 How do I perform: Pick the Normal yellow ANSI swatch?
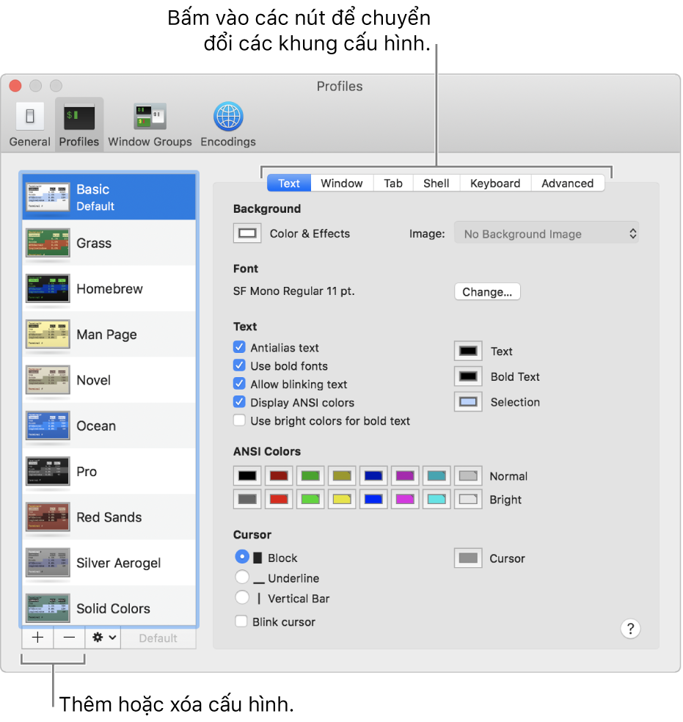coord(342,475)
